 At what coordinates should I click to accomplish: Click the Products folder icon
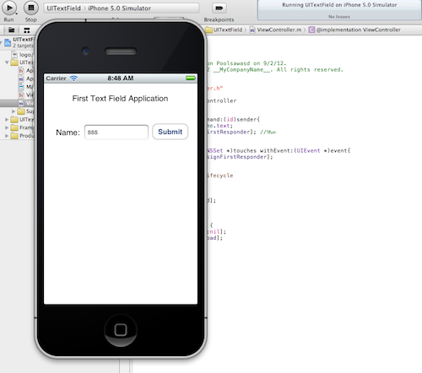pyautogui.click(x=14, y=136)
